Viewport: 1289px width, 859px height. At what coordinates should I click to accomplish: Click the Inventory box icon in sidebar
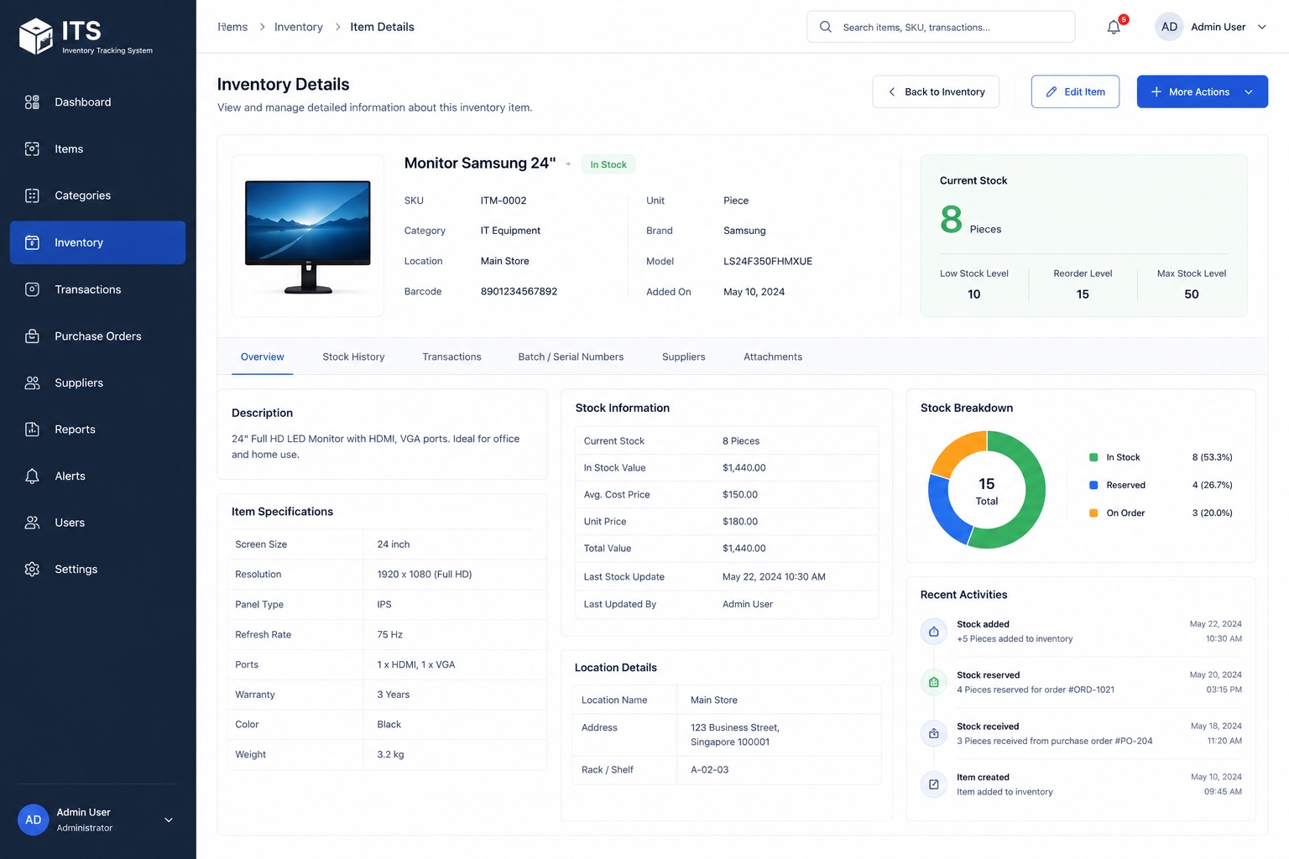32,242
